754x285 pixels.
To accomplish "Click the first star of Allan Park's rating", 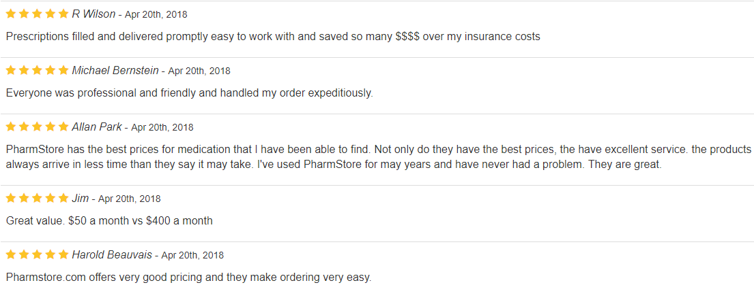I will [11, 127].
